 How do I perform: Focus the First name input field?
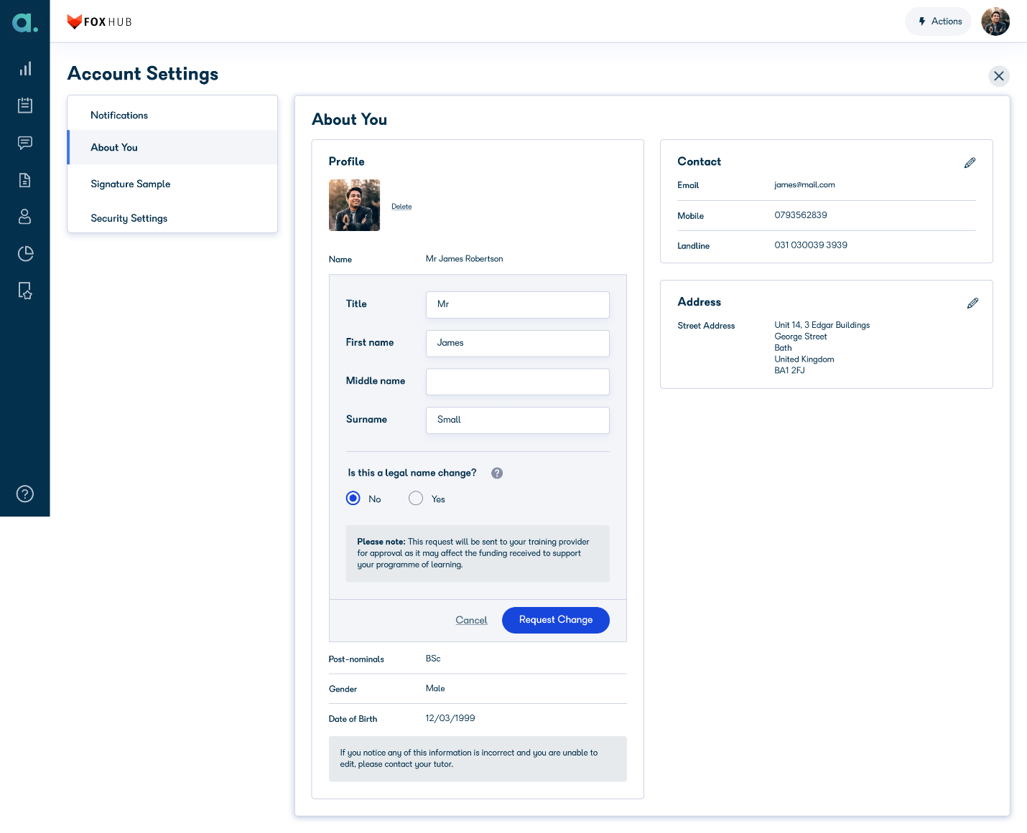[x=518, y=343]
